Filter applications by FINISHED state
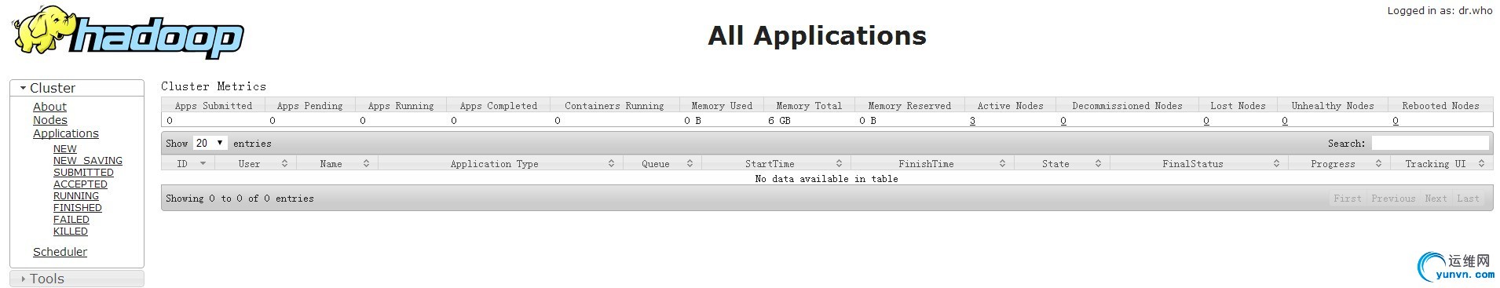 [x=78, y=208]
